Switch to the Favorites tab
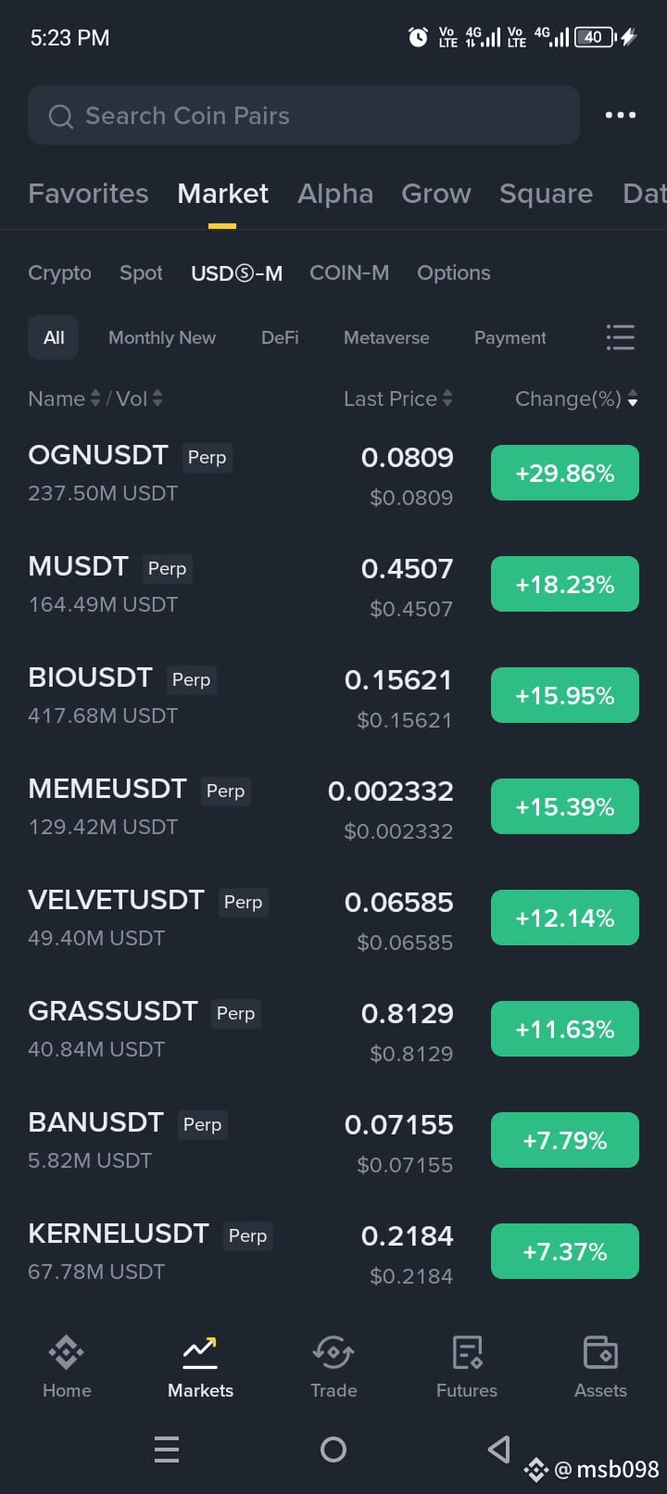 [x=88, y=194]
